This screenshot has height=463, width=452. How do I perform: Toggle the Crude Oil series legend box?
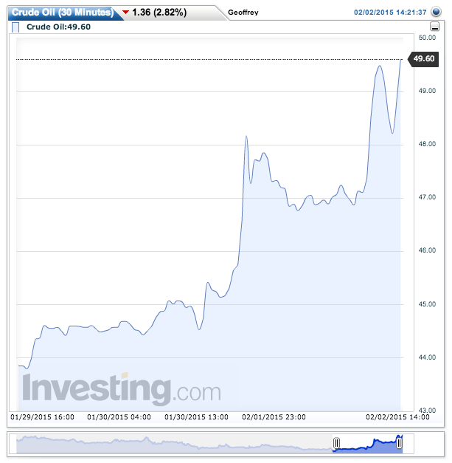(x=15, y=27)
